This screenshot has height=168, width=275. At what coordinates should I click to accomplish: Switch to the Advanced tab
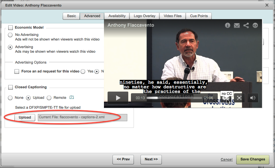click(92, 16)
